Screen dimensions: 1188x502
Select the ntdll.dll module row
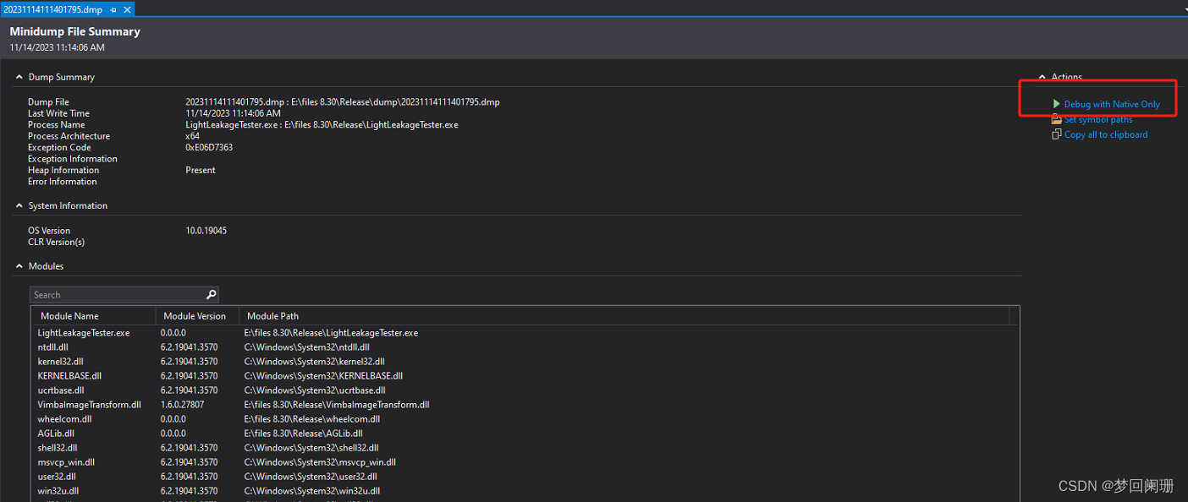(x=525, y=347)
